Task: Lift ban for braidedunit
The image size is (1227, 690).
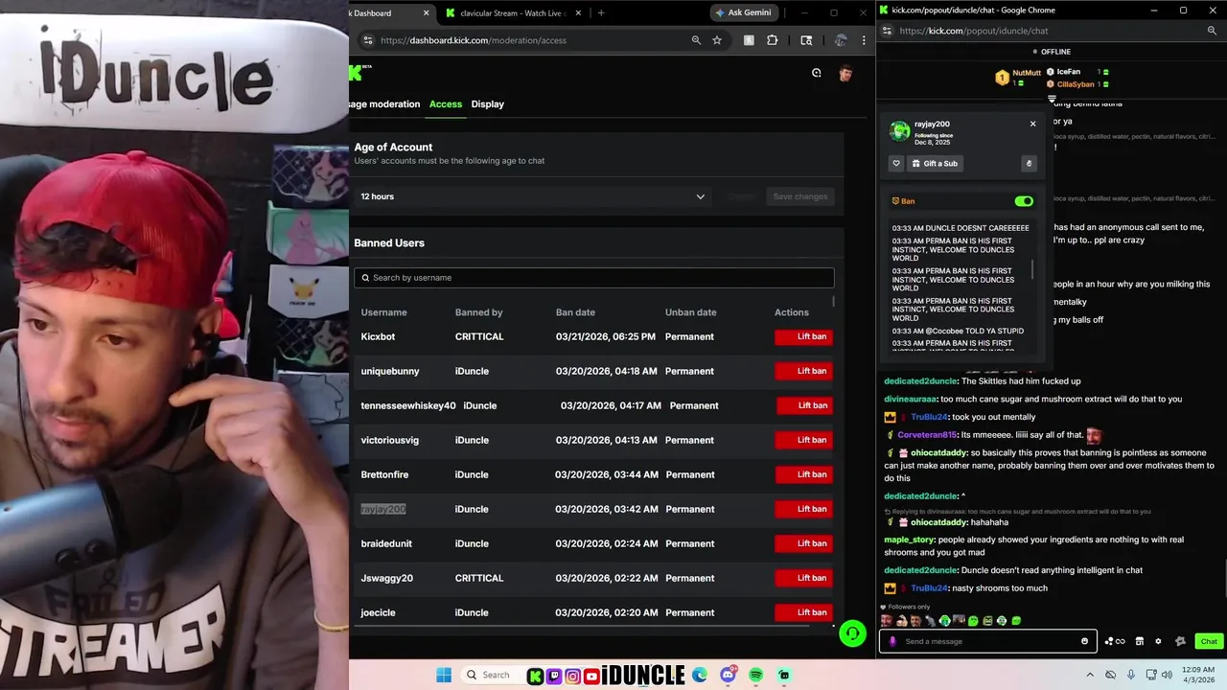Action: (803, 543)
